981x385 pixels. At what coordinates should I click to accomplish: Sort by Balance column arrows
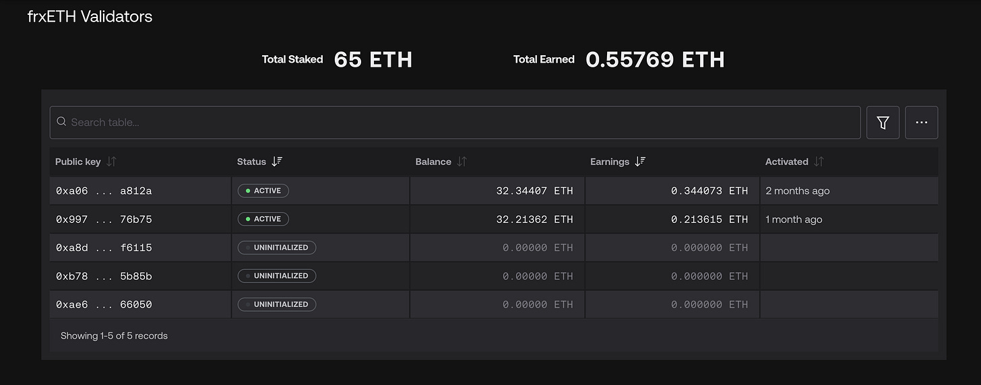[x=462, y=162]
